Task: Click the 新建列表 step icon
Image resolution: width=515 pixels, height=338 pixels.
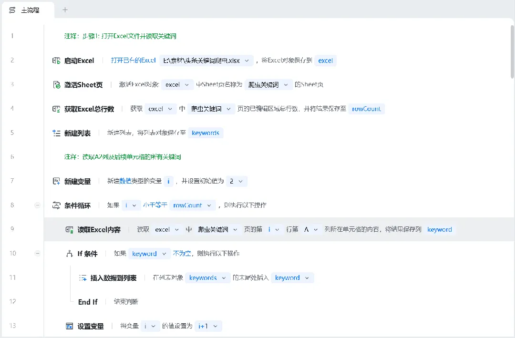Action: [56, 133]
